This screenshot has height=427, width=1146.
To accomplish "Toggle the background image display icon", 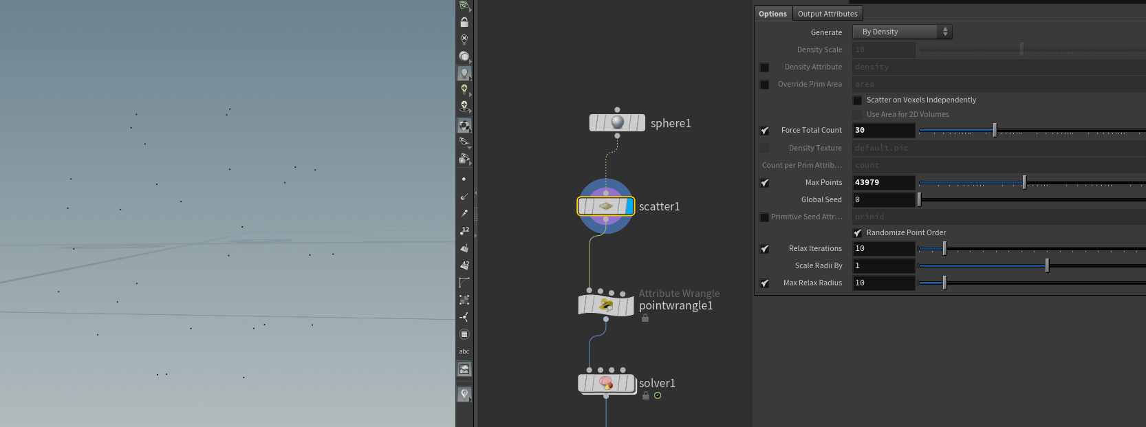I will [x=464, y=369].
